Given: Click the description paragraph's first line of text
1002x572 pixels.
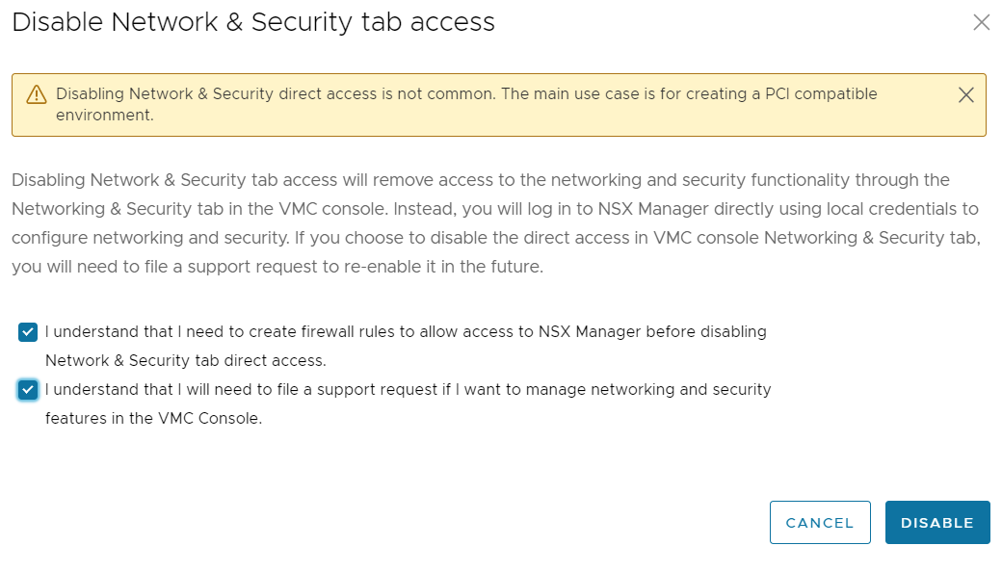Looking at the screenshot, I should pyautogui.click(x=480, y=180).
